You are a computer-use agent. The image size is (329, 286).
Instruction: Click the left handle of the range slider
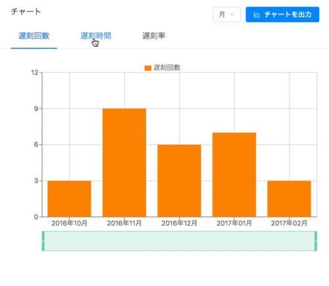(43, 241)
